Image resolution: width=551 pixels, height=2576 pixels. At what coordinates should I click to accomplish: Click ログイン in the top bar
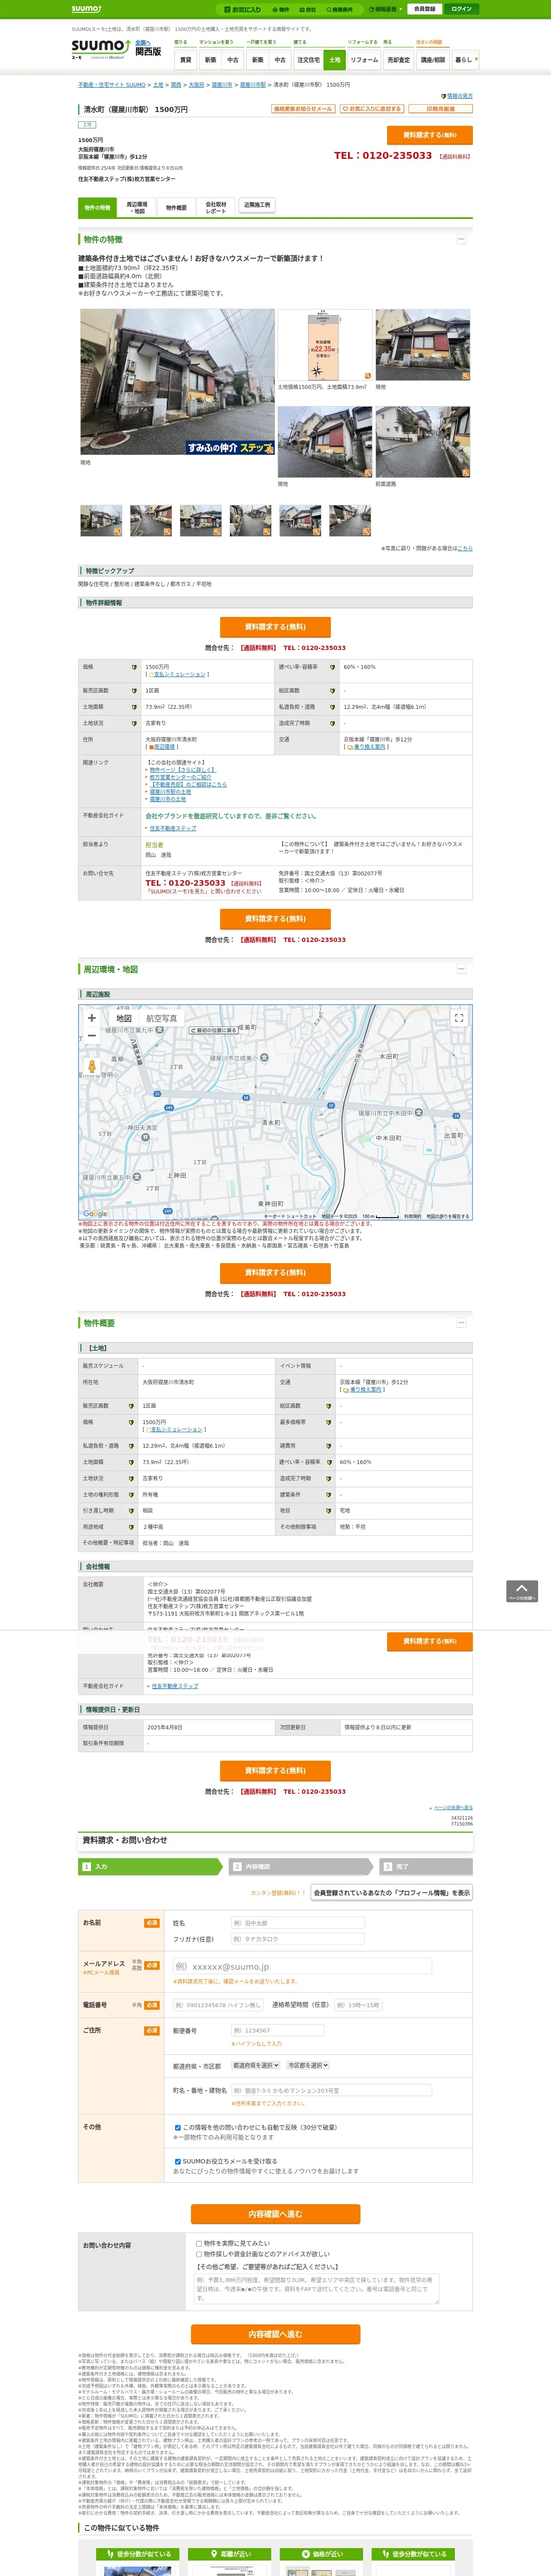[462, 9]
